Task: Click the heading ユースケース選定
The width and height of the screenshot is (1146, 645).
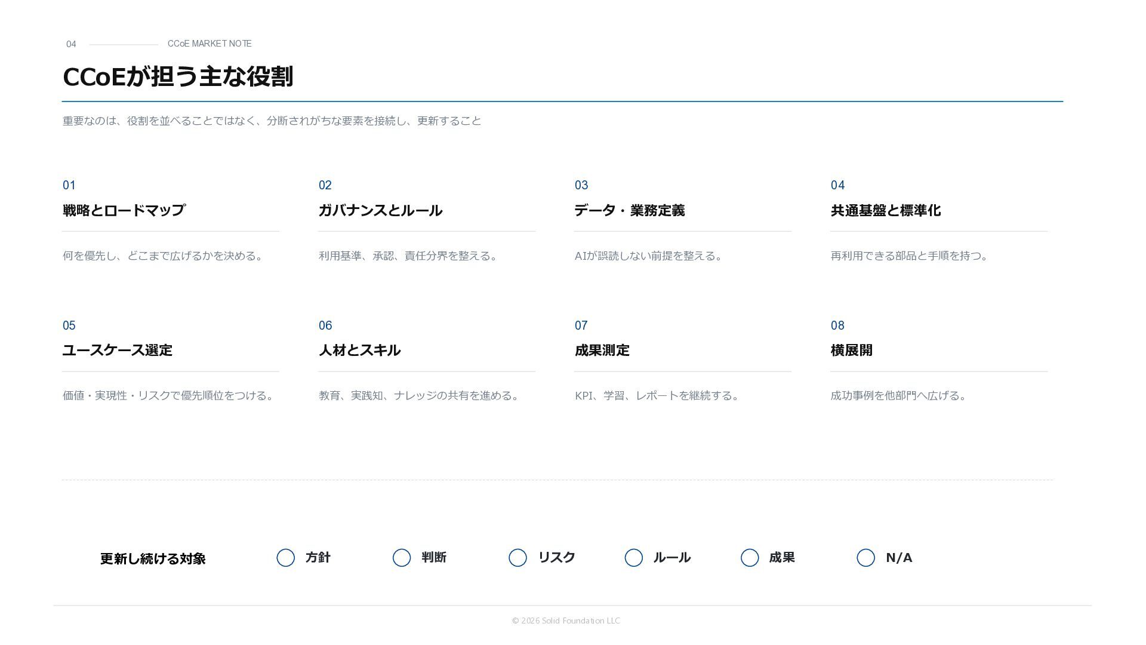Action: point(118,350)
